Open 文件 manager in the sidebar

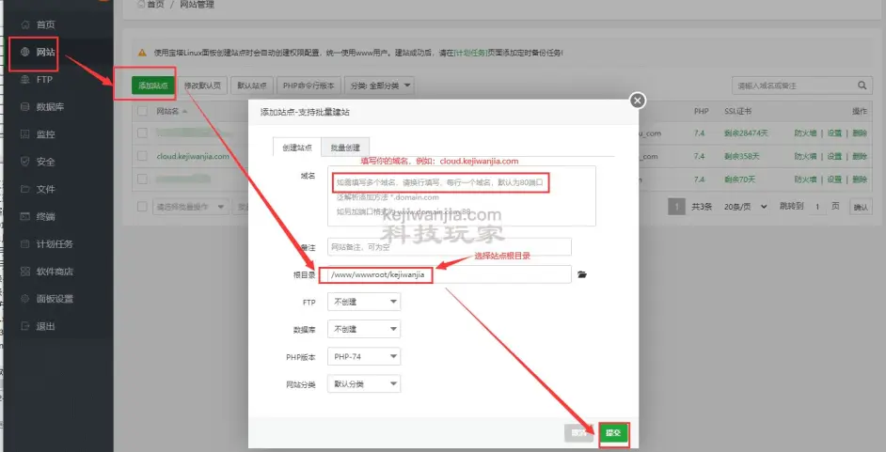pyautogui.click(x=45, y=189)
